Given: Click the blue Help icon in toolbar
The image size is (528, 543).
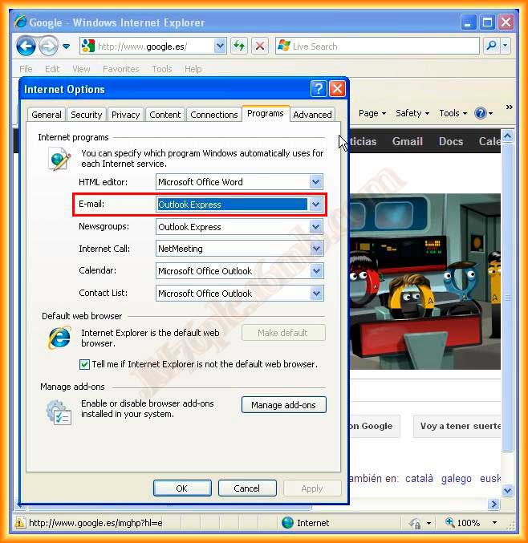Looking at the screenshot, I should point(480,113).
